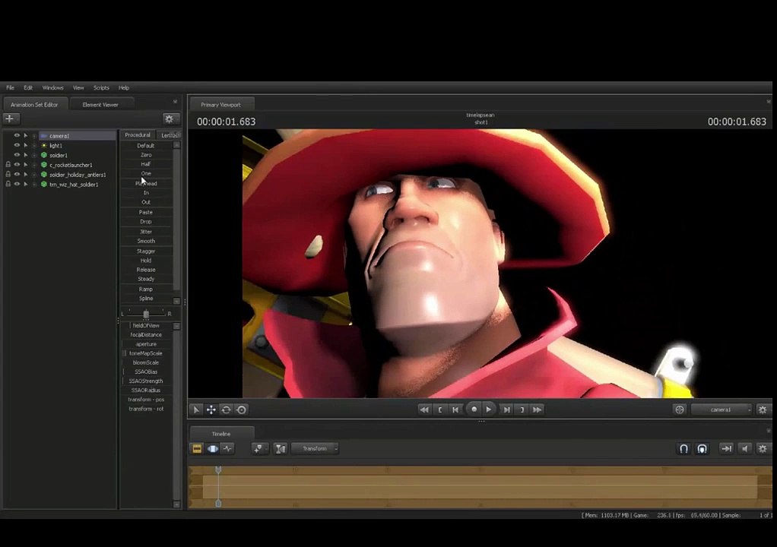Jump to the out-point bracket button
Screen dimensions: 777x547
[x=522, y=410]
